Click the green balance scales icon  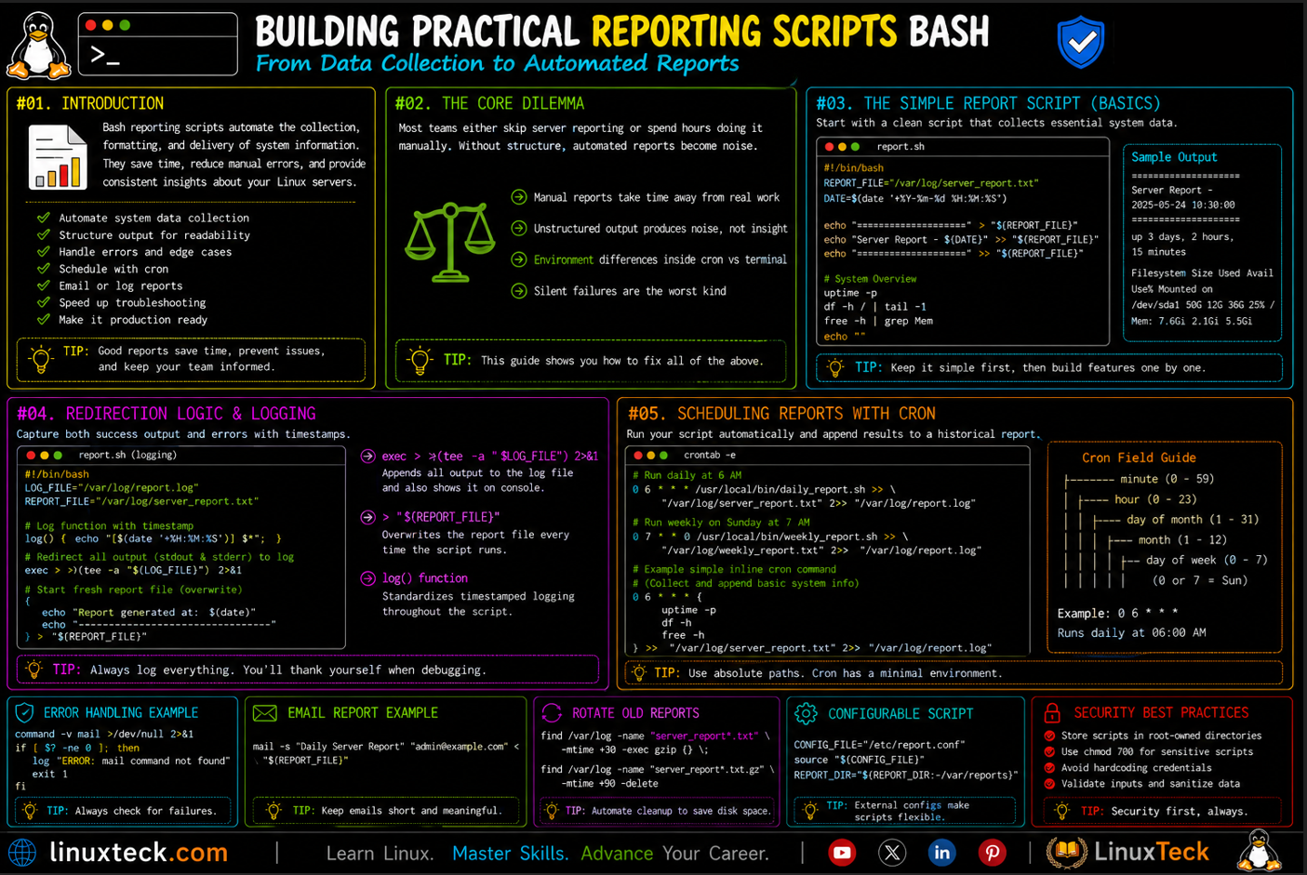tap(450, 242)
